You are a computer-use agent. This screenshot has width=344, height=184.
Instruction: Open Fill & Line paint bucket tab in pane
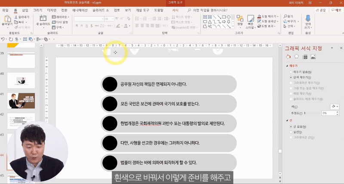tap(288, 57)
